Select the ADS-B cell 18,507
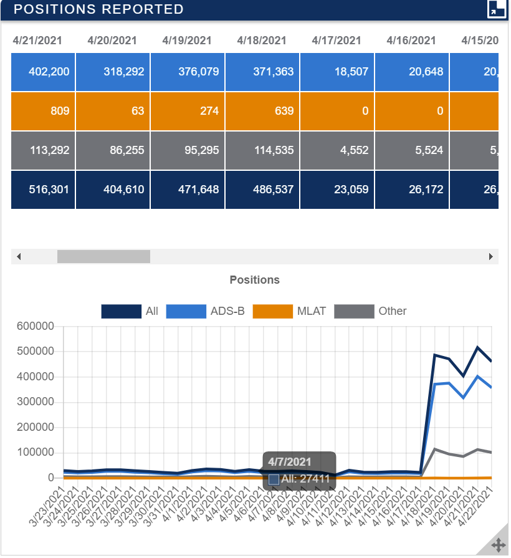This screenshot has width=511, height=558. point(337,72)
